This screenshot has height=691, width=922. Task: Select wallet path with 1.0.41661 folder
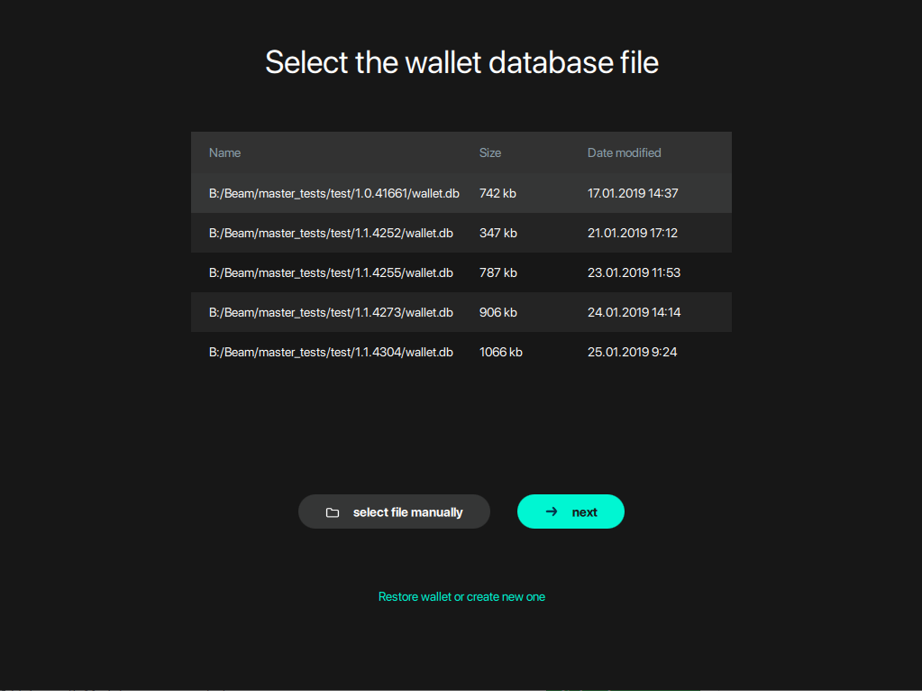point(334,193)
